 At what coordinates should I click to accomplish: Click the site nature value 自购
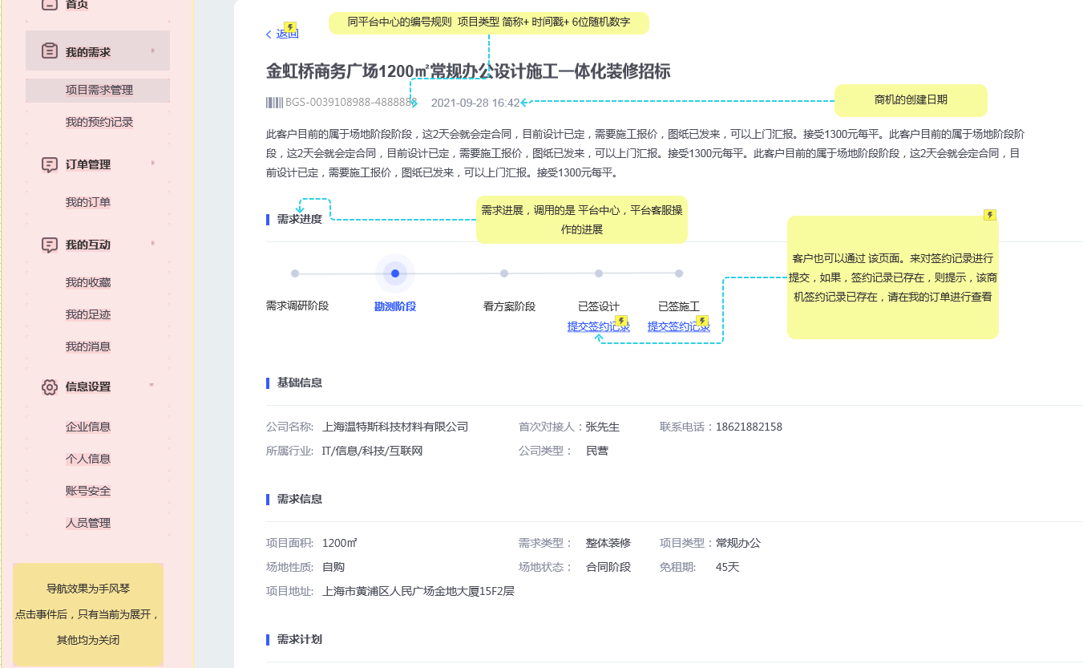point(333,567)
